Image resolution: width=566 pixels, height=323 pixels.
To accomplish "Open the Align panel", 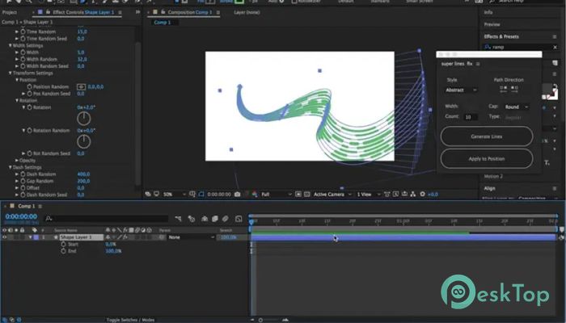I will coord(489,188).
